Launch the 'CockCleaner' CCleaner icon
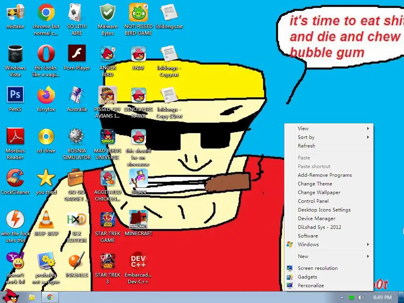 pyautogui.click(x=15, y=178)
